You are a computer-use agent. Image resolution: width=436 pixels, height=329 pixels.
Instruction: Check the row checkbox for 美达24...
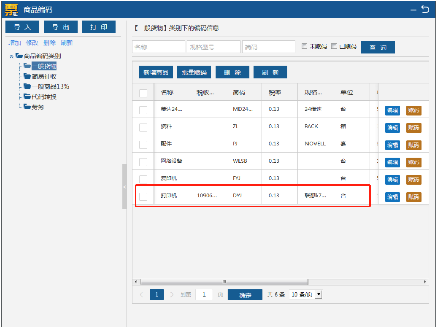[x=143, y=110]
